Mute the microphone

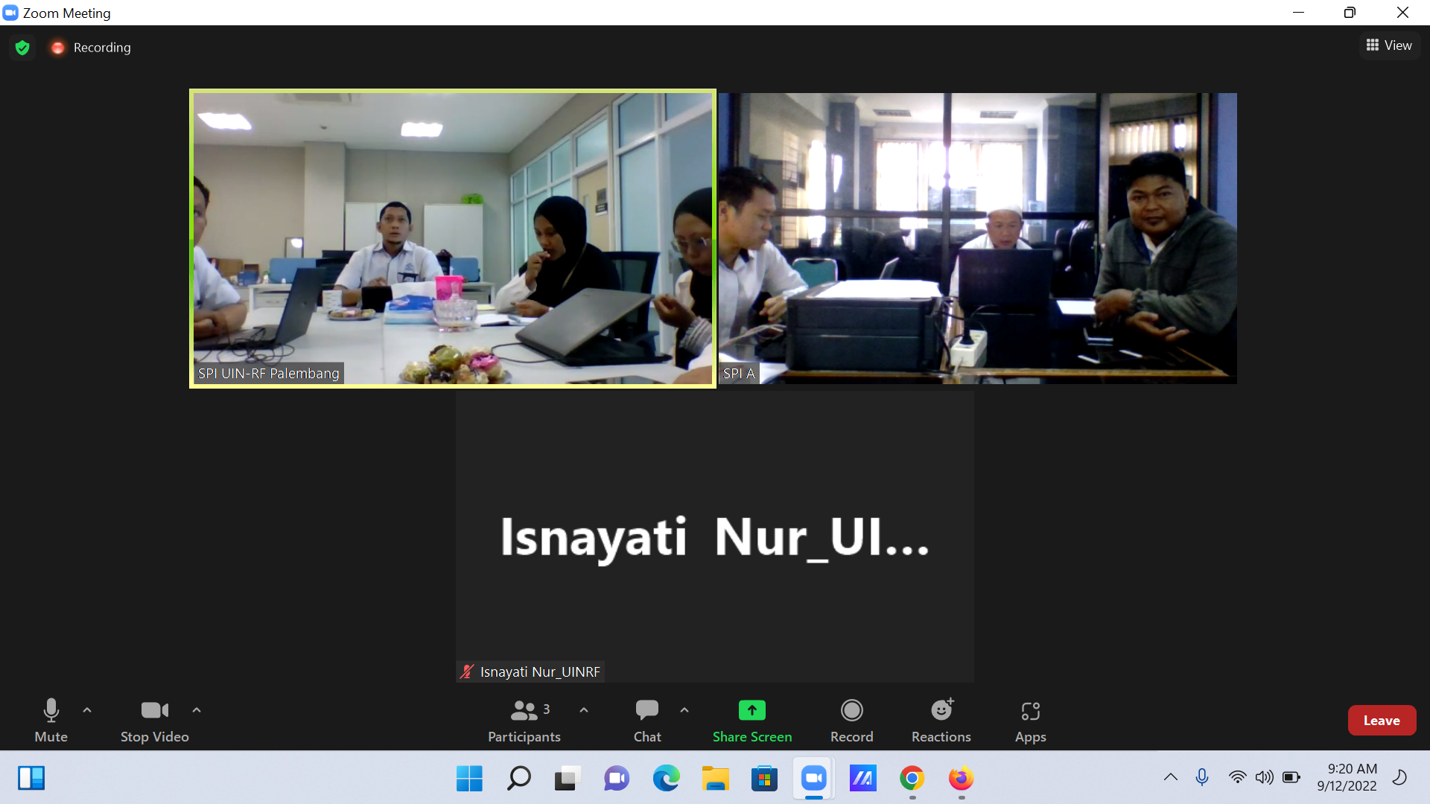[x=51, y=721]
